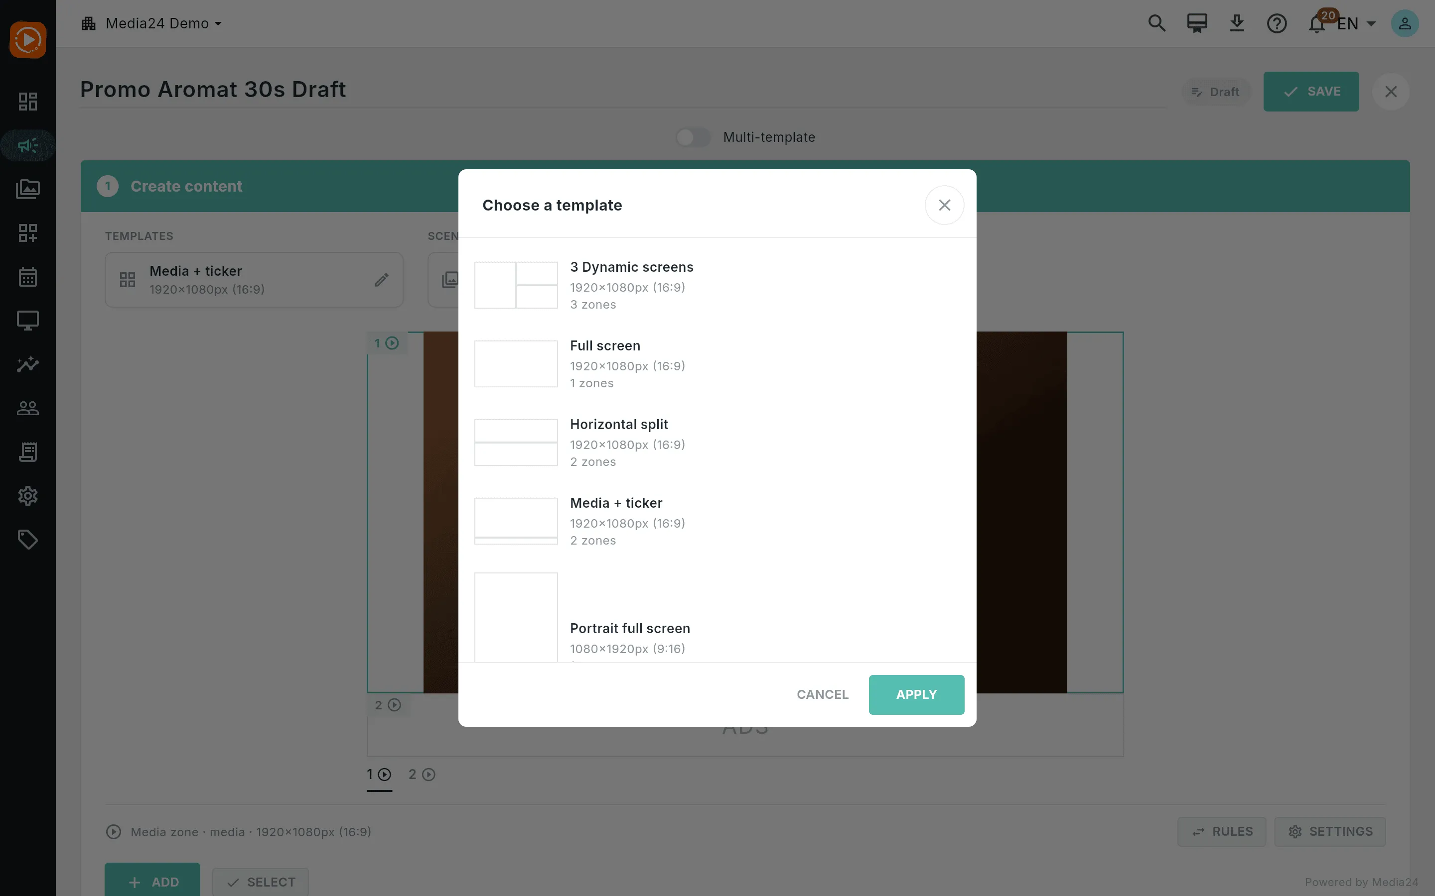Click the scene gallery icon under Scenes
The image size is (1435, 896).
coord(450,280)
